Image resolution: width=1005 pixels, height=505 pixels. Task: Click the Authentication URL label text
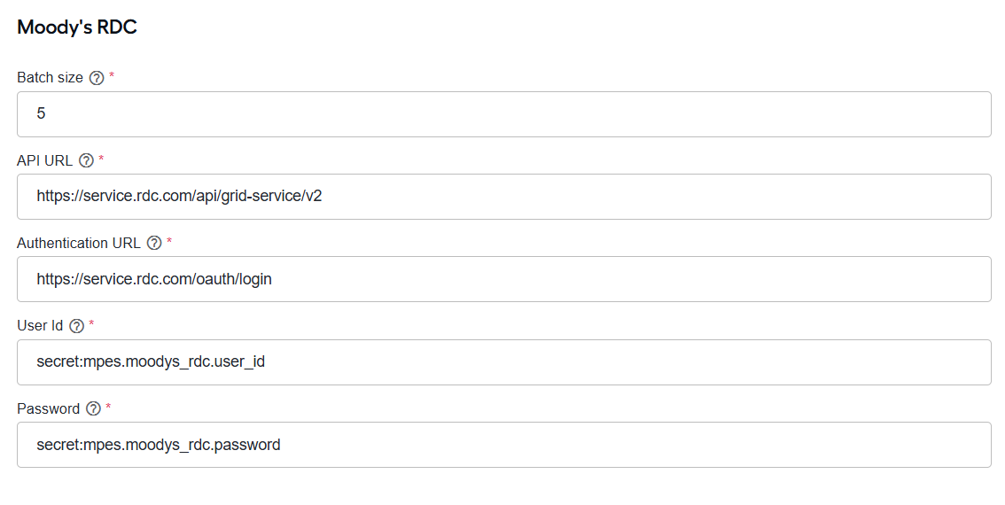pyautogui.click(x=79, y=244)
